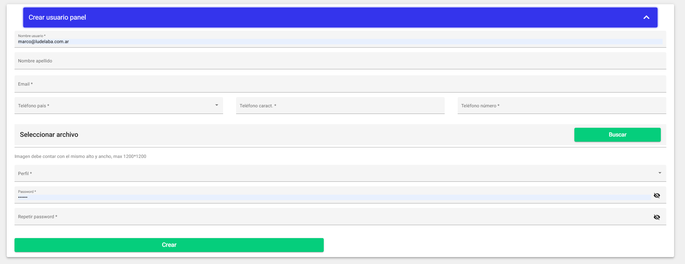Open the Perfil selection dropdown
Screen dimensions: 685x264
340,173
